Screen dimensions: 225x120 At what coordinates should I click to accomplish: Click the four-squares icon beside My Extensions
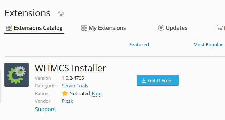84,28
